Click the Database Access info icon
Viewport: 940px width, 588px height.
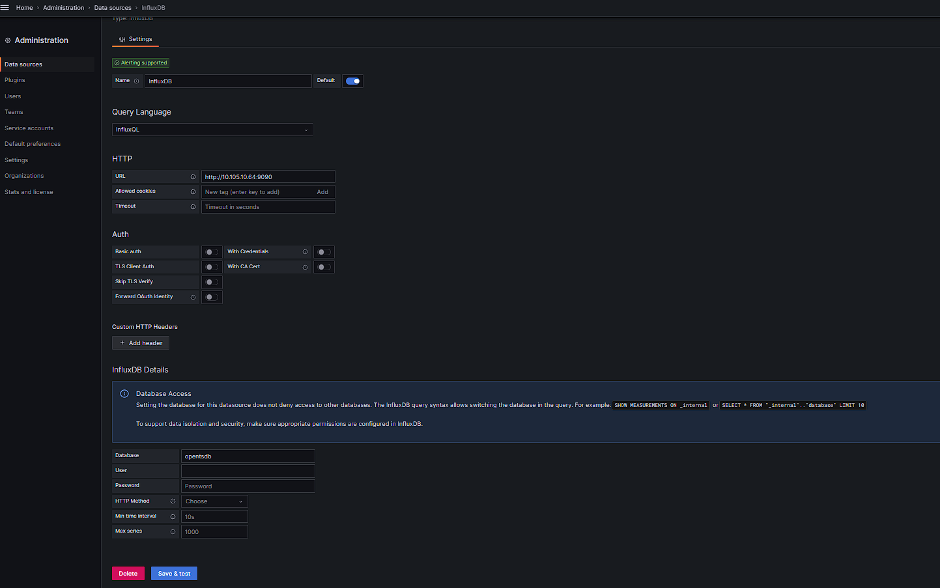[x=124, y=394]
